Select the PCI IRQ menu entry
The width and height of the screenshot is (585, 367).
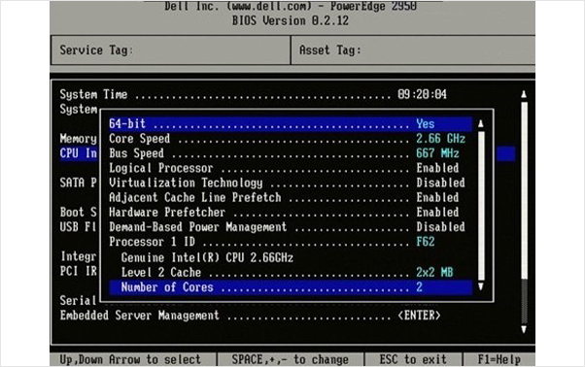79,271
